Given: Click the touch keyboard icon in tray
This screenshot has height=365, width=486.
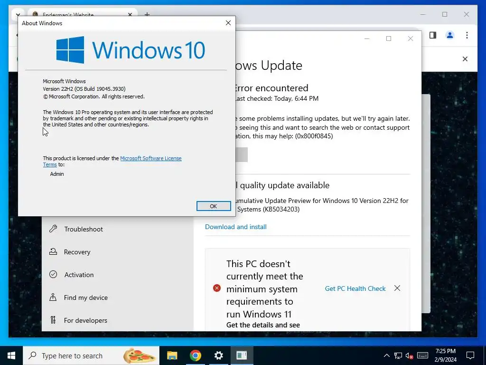Looking at the screenshot, I should pos(422,355).
